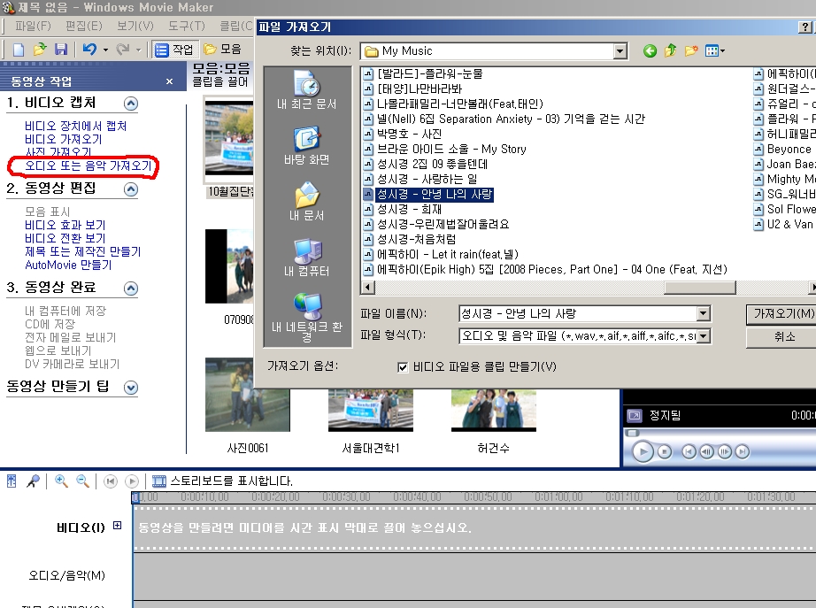Click the Narrate Timeline microphone icon
The height and width of the screenshot is (608, 816).
tap(33, 481)
